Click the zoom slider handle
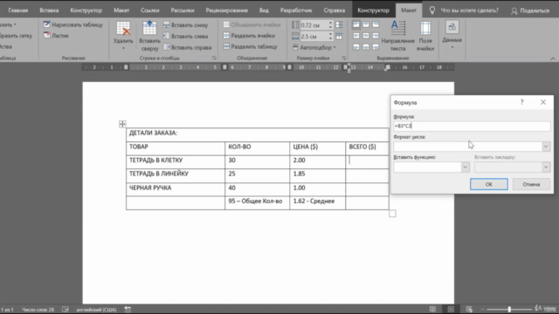Screen dimensions: 559x314 (509, 309)
